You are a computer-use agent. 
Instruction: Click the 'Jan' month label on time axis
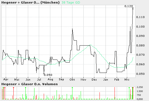[106, 79]
